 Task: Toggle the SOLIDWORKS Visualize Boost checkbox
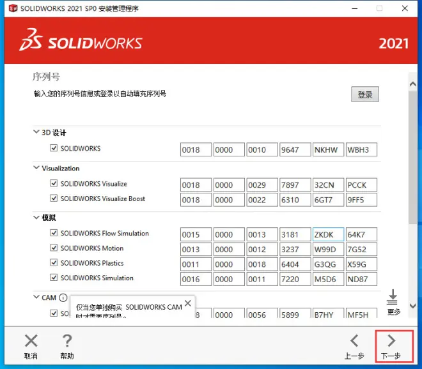click(x=54, y=199)
